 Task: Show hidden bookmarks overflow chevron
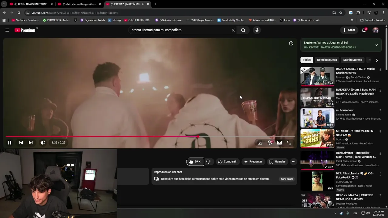click(x=352, y=20)
